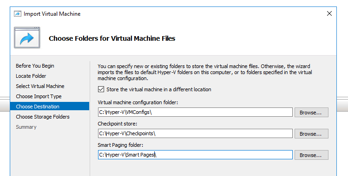Click the Import Virtual Machine title bar icon
This screenshot has width=348, height=176.
click(x=18, y=14)
